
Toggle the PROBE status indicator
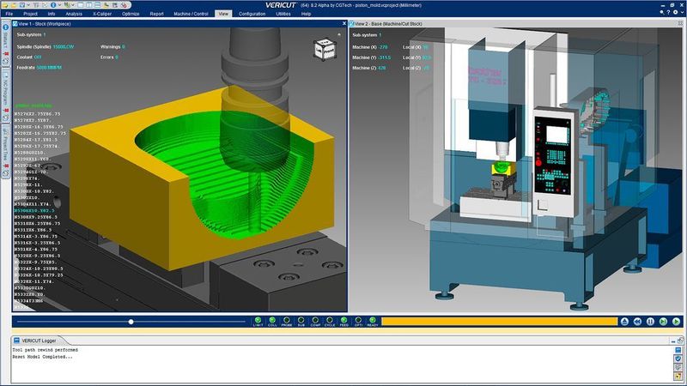(x=287, y=322)
